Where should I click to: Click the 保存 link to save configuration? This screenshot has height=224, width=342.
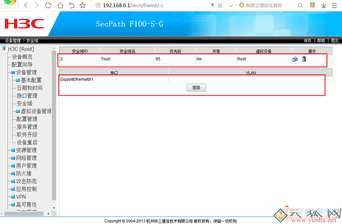click(307, 40)
